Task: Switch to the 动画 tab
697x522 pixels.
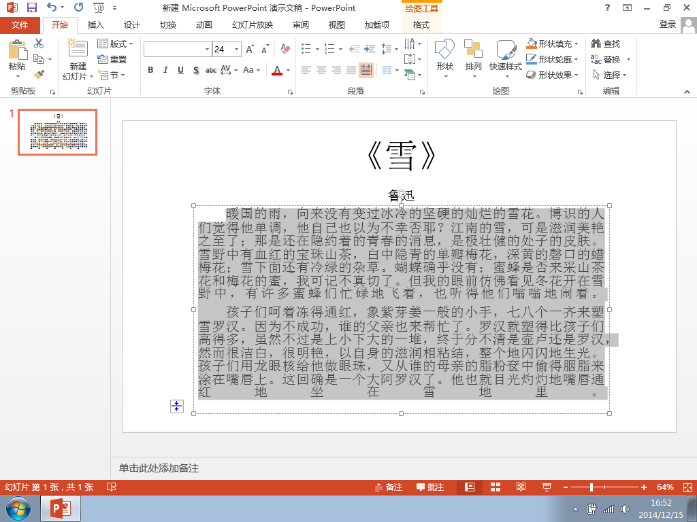Action: (x=204, y=25)
